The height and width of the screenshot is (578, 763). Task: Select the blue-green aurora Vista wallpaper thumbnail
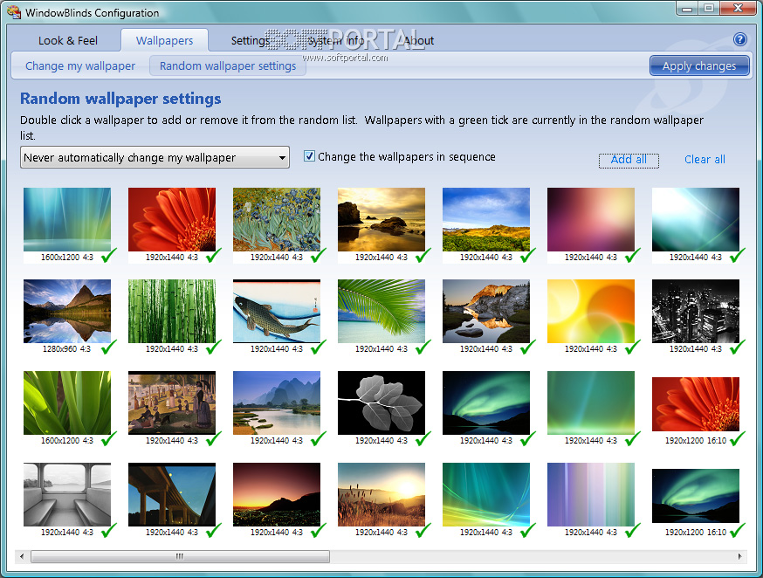pos(67,219)
